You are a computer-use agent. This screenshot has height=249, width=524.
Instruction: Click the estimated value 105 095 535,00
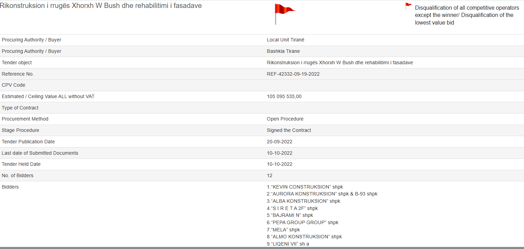284,96
